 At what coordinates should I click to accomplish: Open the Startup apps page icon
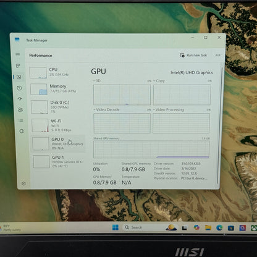pyautogui.click(x=20, y=99)
